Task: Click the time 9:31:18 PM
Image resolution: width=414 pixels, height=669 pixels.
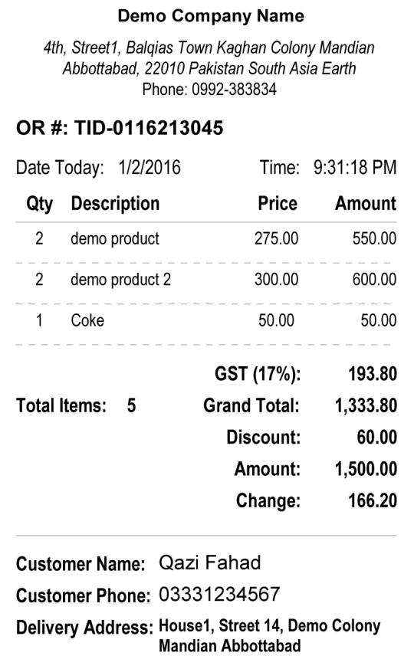Action: pyautogui.click(x=355, y=167)
